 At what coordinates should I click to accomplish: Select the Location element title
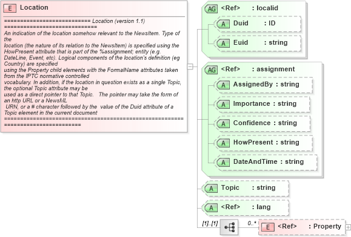click(34, 7)
